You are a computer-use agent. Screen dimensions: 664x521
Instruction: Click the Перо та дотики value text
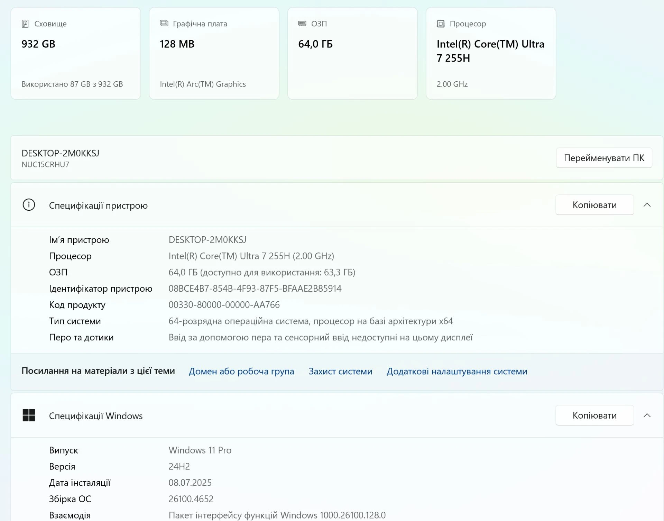pos(321,337)
